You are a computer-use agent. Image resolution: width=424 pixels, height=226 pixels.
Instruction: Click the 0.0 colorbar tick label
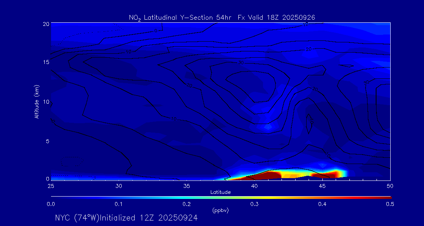[x=51, y=204]
